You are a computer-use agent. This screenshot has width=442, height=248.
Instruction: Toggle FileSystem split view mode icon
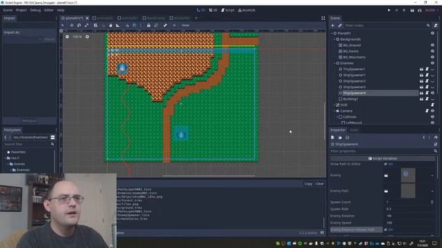click(x=52, y=138)
